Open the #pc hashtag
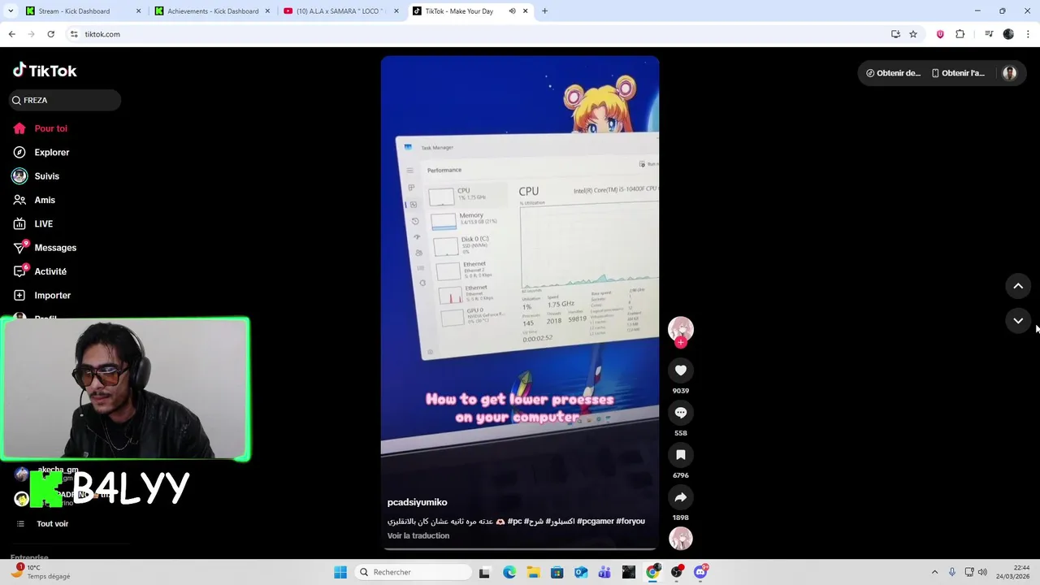The image size is (1040, 585). tap(515, 521)
